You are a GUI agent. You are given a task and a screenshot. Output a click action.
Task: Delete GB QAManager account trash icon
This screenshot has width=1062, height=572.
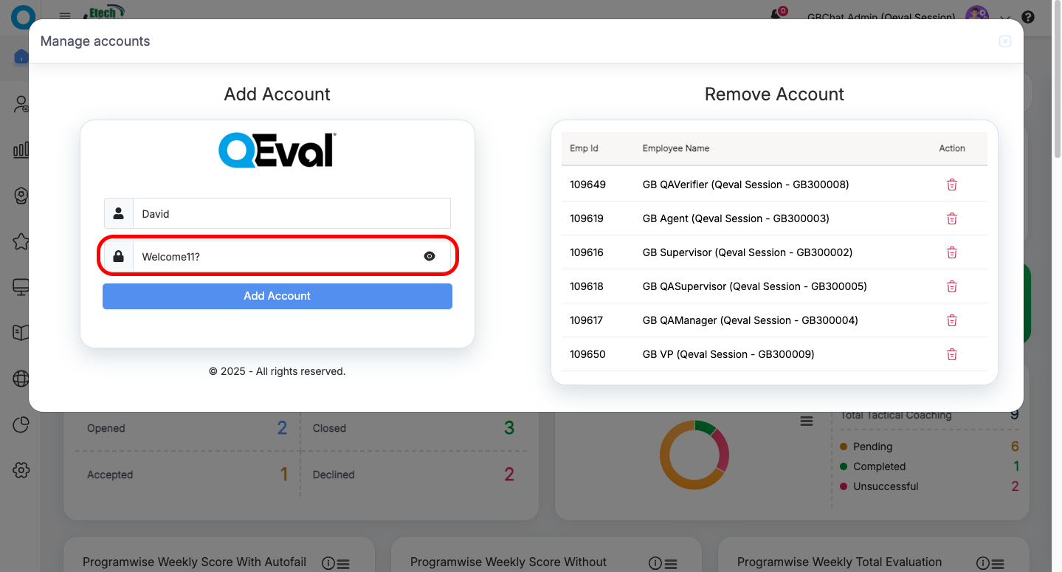click(951, 320)
